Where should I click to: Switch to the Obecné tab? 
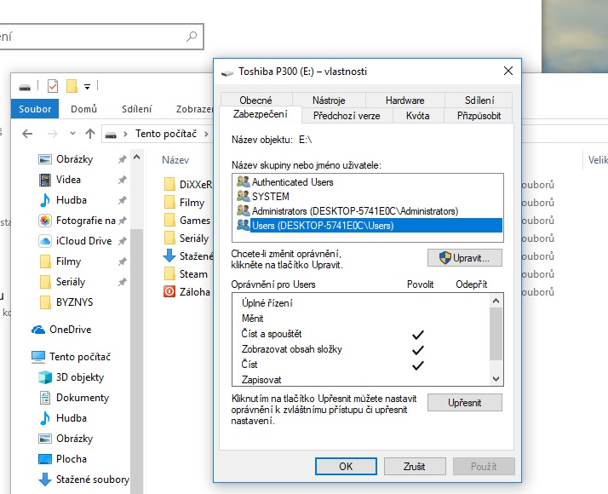point(256,100)
